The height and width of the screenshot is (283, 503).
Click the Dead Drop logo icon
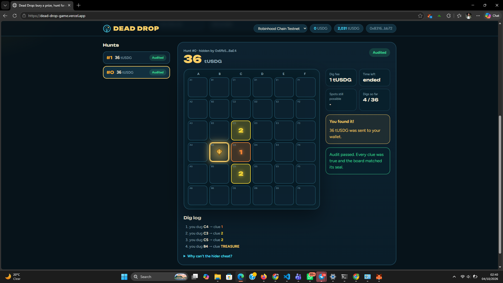point(107,29)
